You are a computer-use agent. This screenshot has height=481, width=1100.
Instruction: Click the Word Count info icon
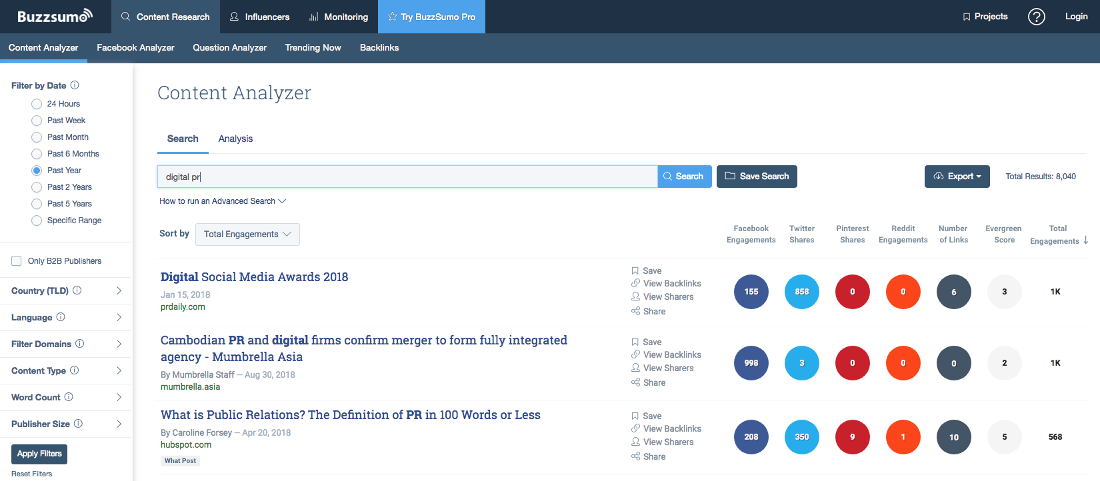(69, 397)
